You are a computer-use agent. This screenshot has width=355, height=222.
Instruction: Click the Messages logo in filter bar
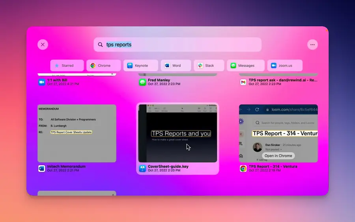click(233, 65)
